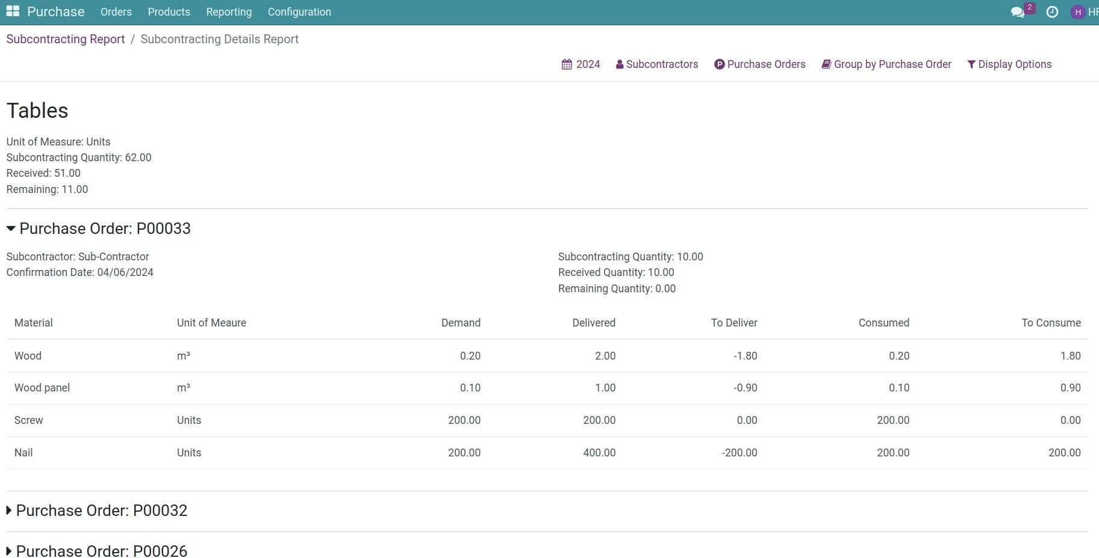
Task: Open the Configuration menu
Action: coord(299,12)
